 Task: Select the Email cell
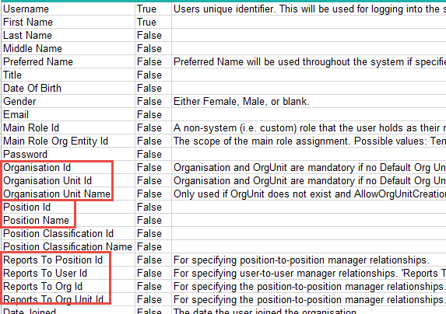(68, 114)
